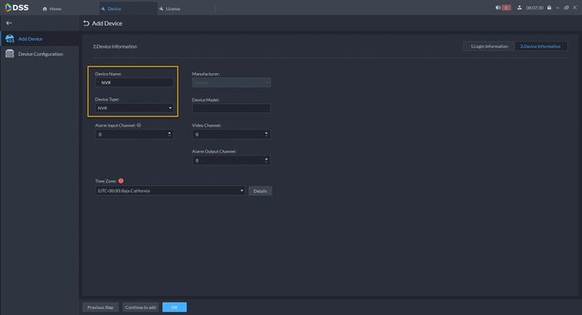Click the DSS logo
The width and height of the screenshot is (582, 315).
tap(17, 7)
